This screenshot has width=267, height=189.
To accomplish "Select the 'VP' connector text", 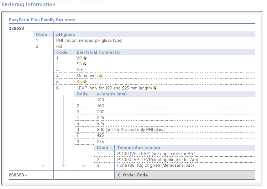I will pos(79,58).
